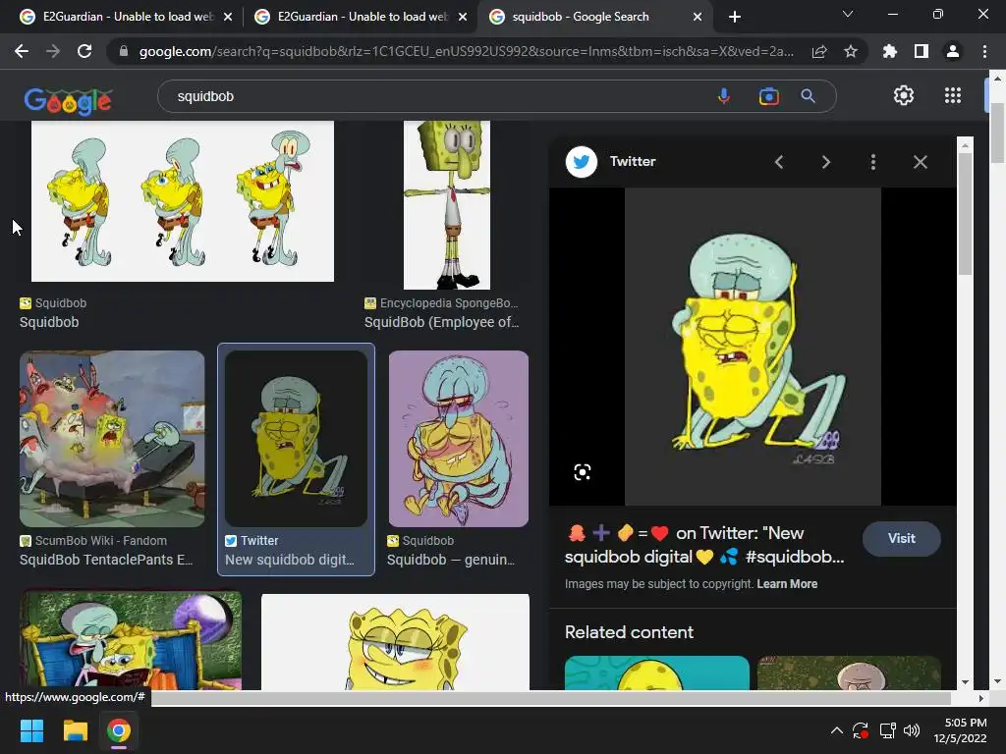Image resolution: width=1006 pixels, height=754 pixels.
Task: Open the SquidBob Employee of... thumbnail
Action: click(447, 205)
